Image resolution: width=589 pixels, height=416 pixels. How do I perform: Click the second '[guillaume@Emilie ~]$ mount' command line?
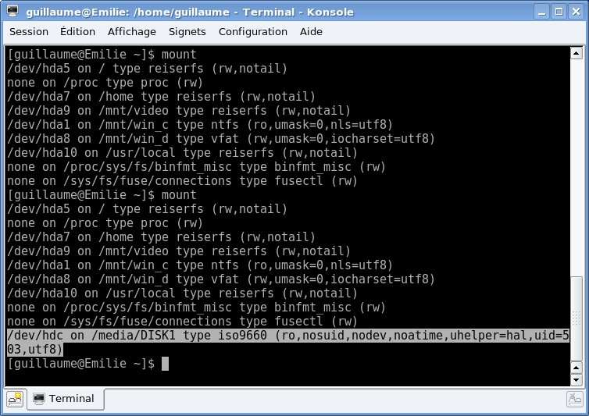click(102, 195)
